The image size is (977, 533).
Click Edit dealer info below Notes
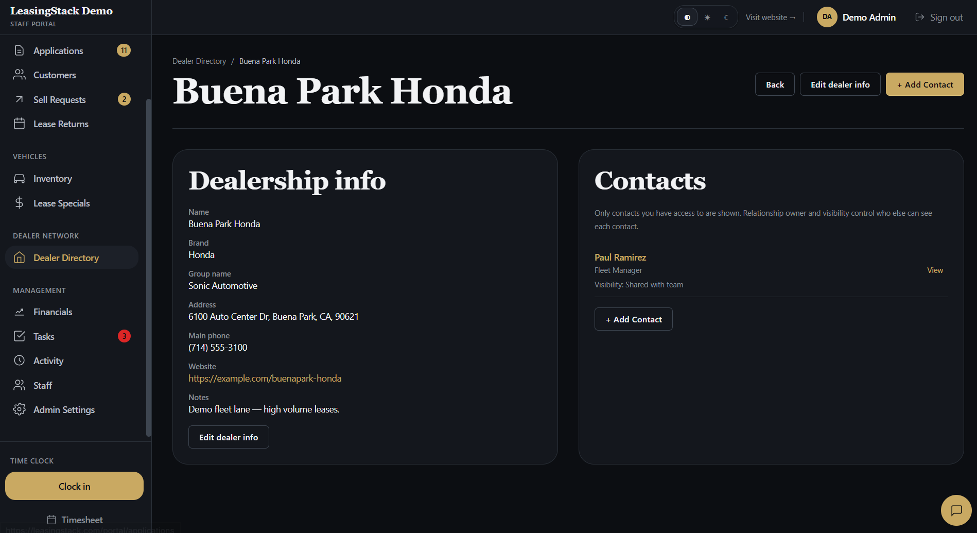[x=229, y=437]
